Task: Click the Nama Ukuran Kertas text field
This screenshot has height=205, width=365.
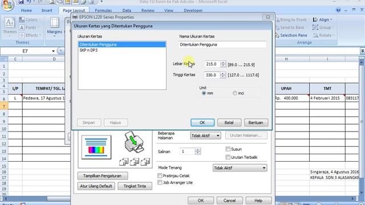Action: (x=222, y=44)
